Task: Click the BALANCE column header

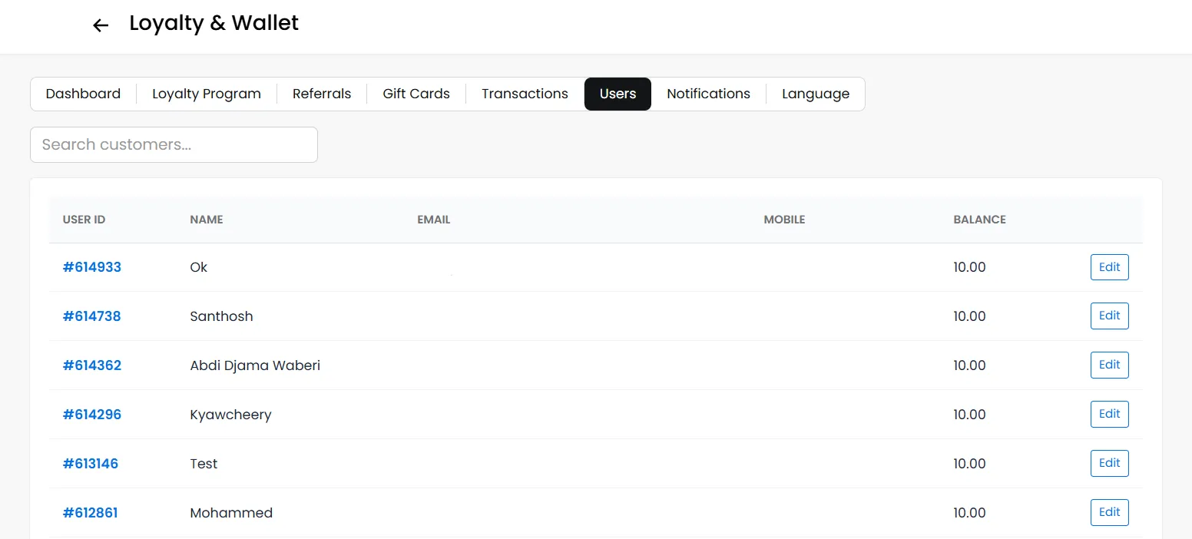Action: pyautogui.click(x=979, y=220)
